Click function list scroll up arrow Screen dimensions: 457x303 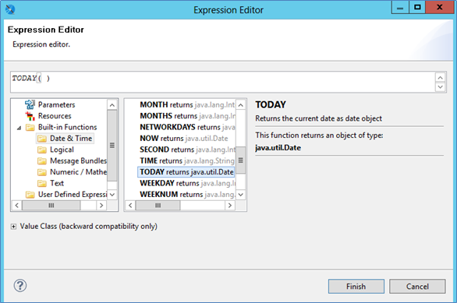tap(240, 105)
